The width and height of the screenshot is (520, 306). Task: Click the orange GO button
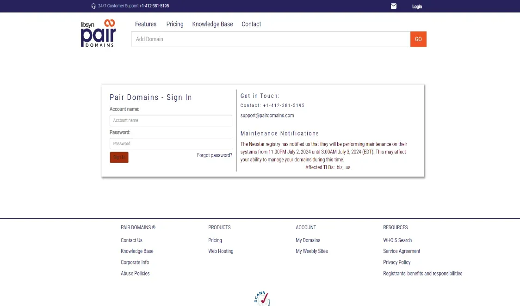(418, 39)
